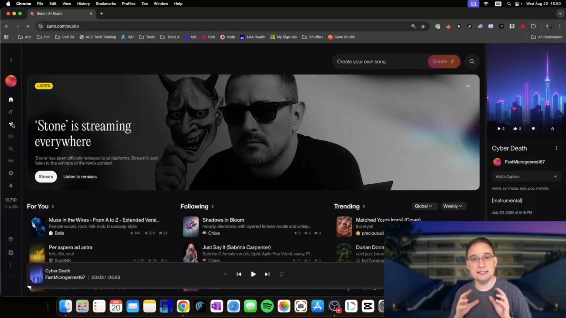Open Notifications bell in sidebar
This screenshot has width=566, height=318.
click(x=11, y=185)
